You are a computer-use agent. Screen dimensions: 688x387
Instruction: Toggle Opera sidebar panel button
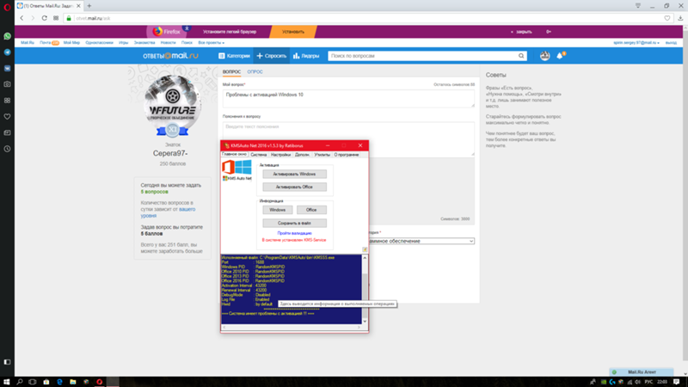tap(7, 362)
